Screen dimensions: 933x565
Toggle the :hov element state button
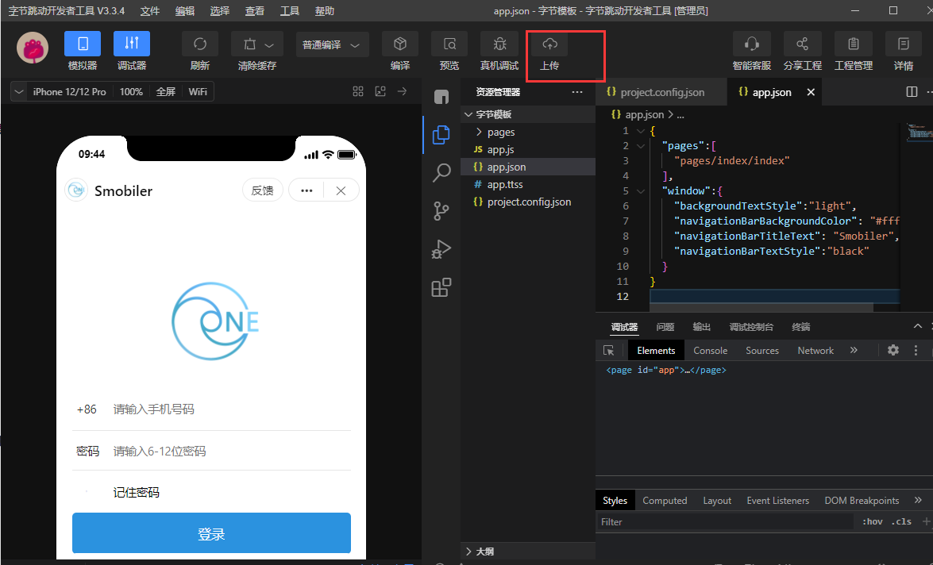(873, 521)
